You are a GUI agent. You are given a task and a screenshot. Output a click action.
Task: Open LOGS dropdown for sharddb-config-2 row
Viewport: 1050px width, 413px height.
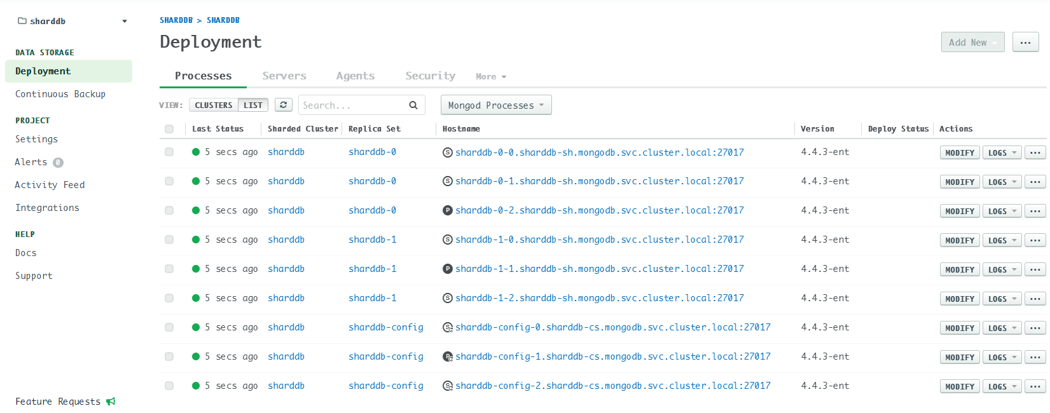[x=1002, y=386]
